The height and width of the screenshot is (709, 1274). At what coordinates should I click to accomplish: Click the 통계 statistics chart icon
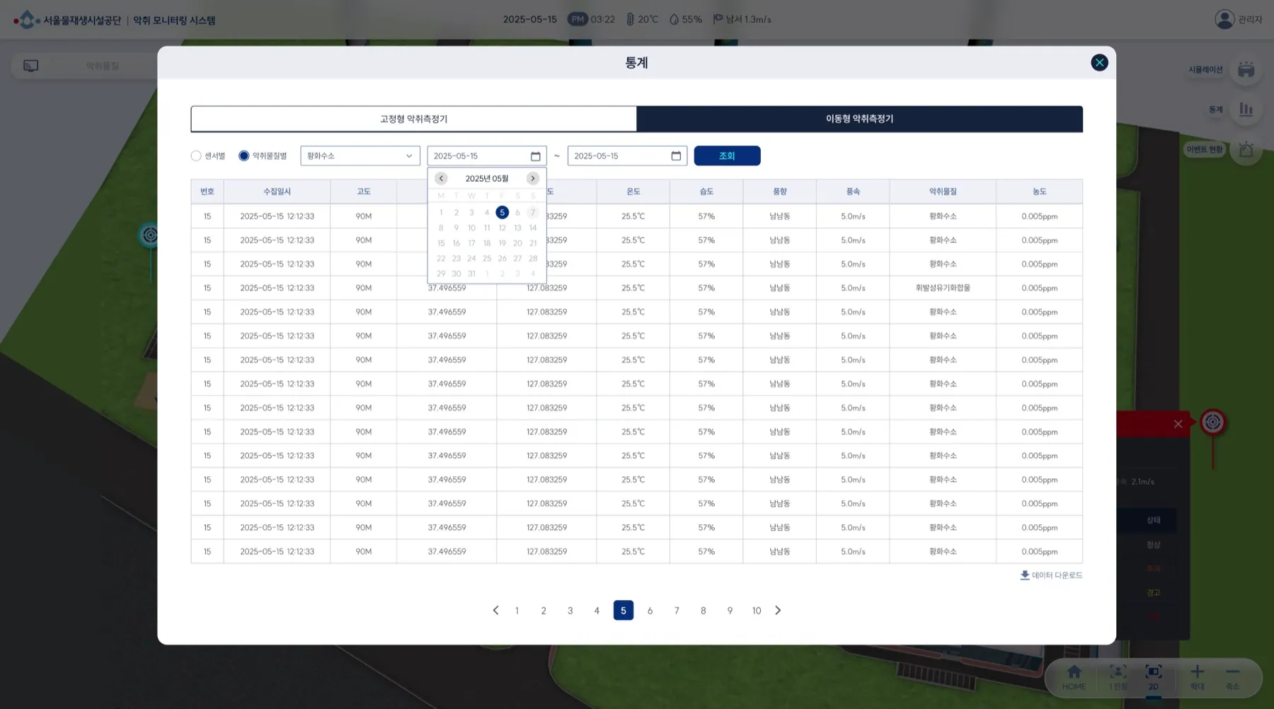pos(1246,110)
